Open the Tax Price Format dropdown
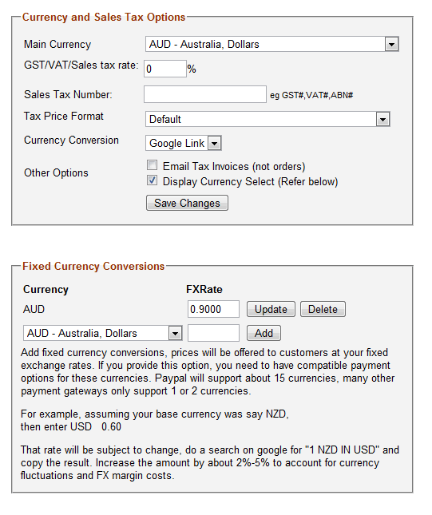 (268, 119)
